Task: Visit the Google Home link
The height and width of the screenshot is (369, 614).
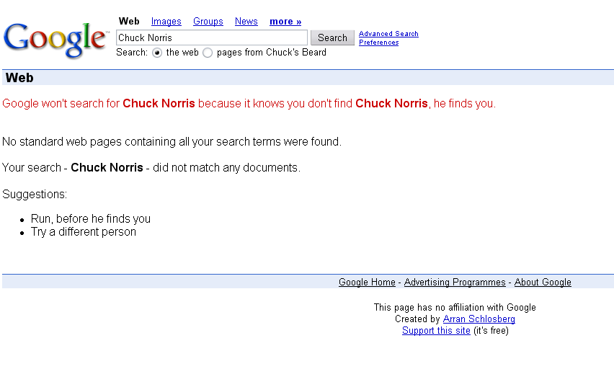Action: [367, 282]
